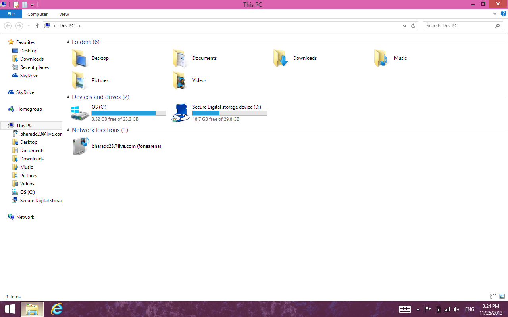Open Music in the navigation tree
This screenshot has width=508, height=317.
tap(27, 167)
